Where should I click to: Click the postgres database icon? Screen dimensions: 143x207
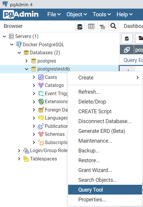(33, 61)
